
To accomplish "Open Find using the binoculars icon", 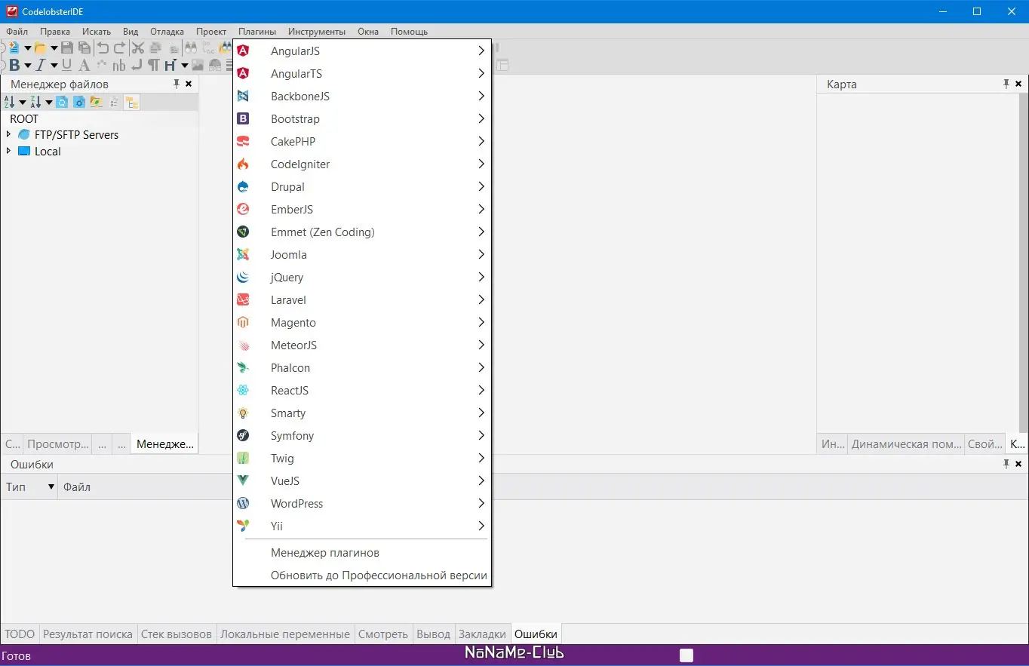I will pyautogui.click(x=191, y=48).
